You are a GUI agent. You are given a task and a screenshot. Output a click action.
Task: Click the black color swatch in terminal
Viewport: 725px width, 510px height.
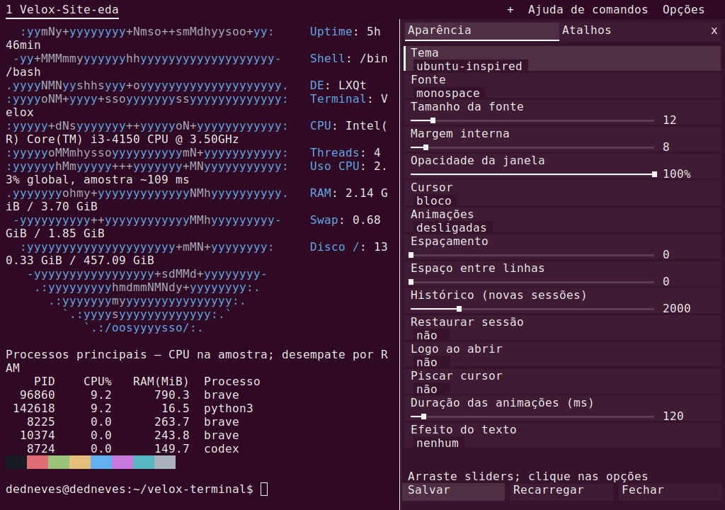(16, 462)
